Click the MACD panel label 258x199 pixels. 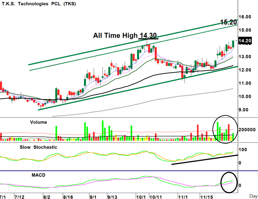pos(39,175)
